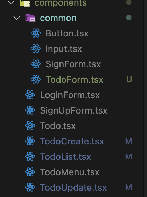Click the purple common folder icon
This screenshot has height=197, width=147.
30,18
